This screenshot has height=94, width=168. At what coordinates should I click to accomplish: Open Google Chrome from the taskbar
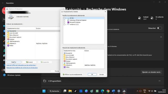pyautogui.click(x=108, y=91)
